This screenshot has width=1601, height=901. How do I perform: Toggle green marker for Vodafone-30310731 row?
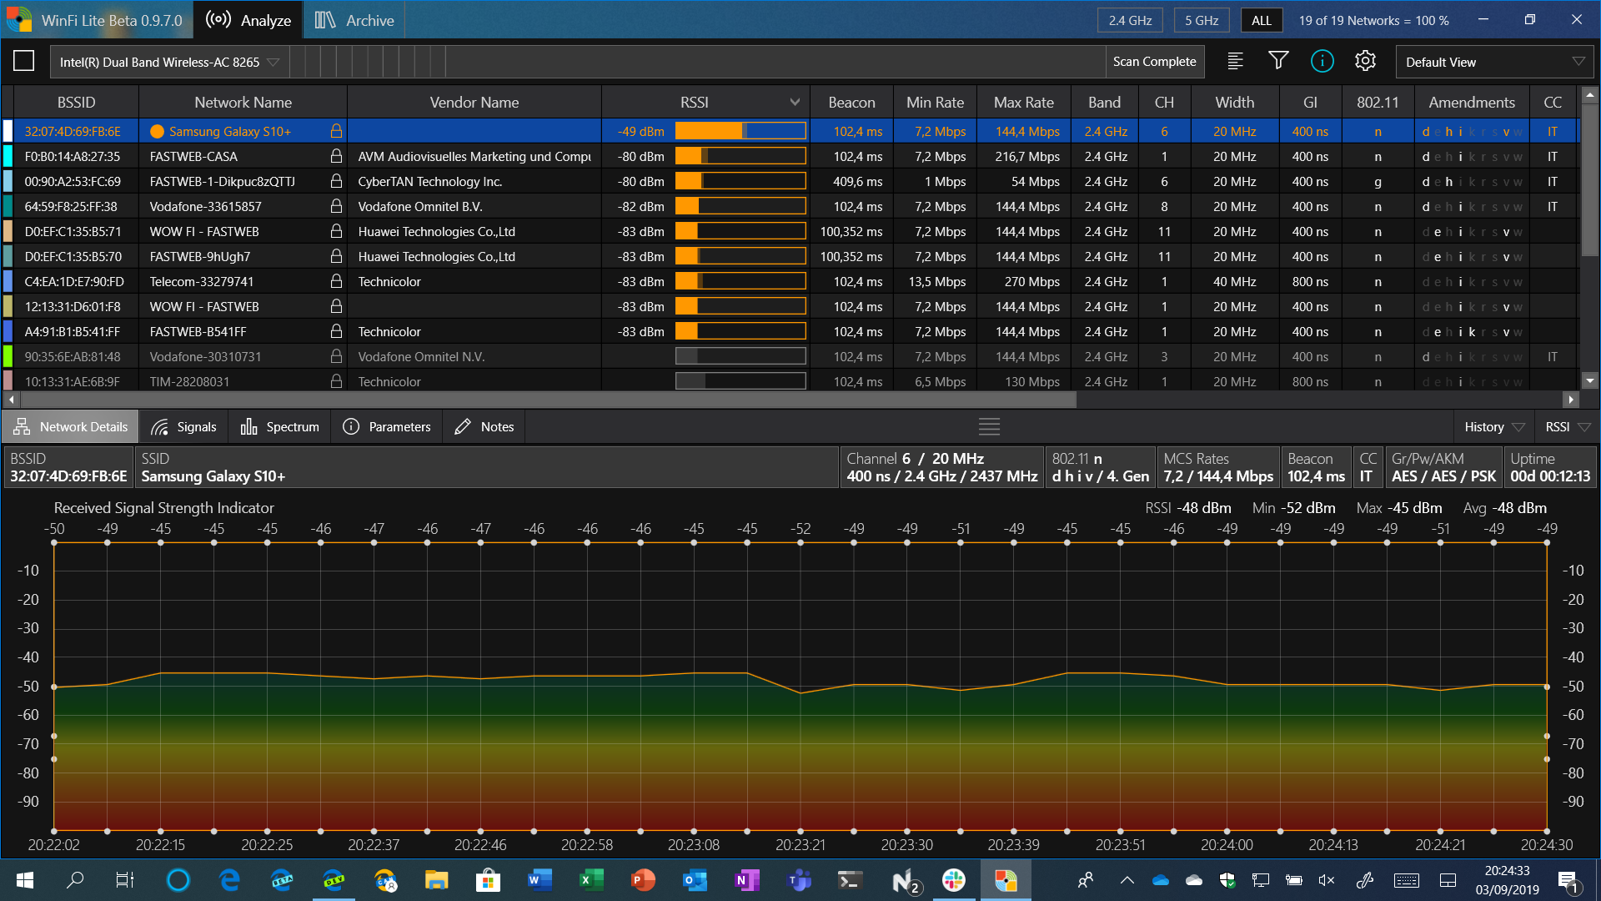tap(8, 356)
